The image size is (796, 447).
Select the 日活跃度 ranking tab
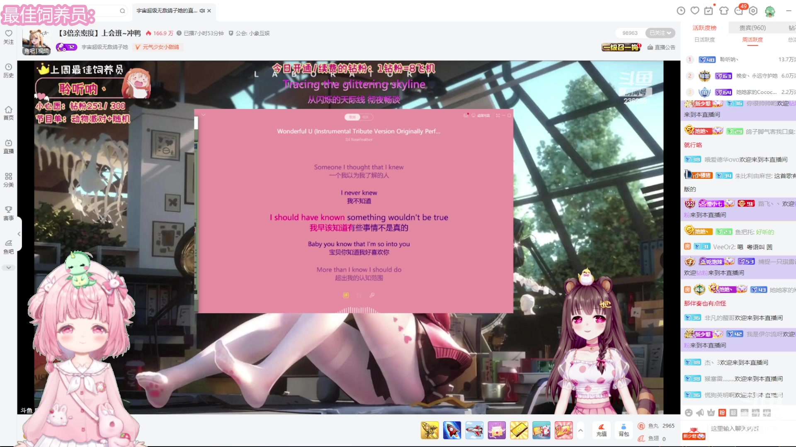[704, 40]
